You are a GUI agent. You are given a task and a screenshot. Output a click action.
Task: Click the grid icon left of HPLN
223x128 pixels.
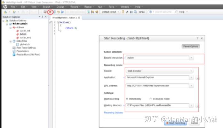[x=131, y=12]
